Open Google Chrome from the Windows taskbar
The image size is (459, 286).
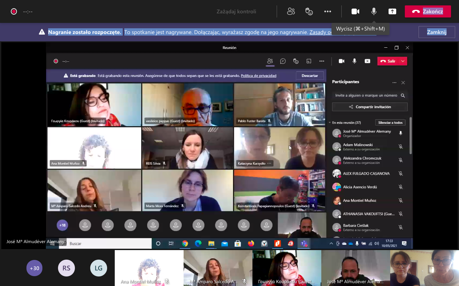[x=185, y=243]
